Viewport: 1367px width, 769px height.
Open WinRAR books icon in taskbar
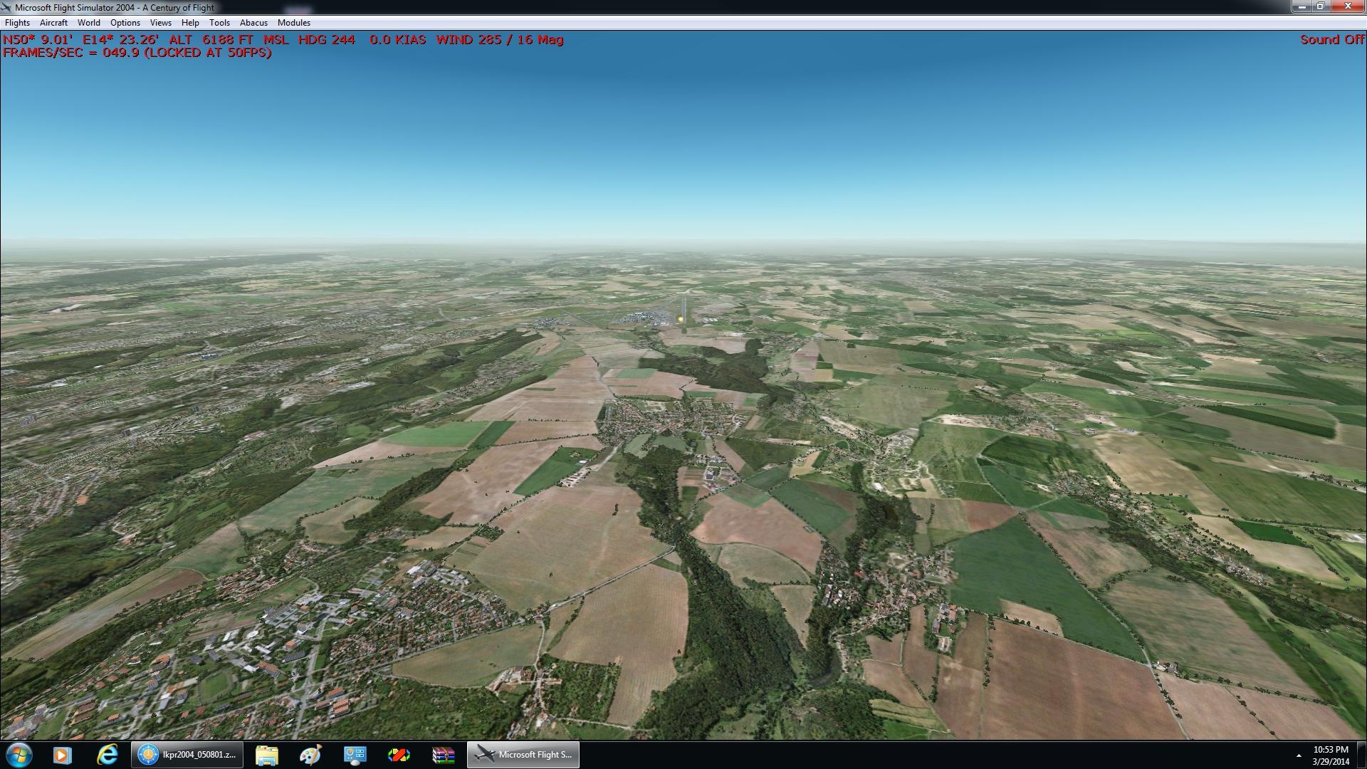[x=443, y=755]
